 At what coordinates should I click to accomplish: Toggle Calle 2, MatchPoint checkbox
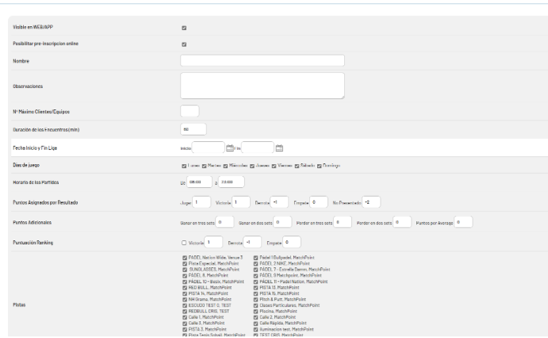pyautogui.click(x=256, y=317)
